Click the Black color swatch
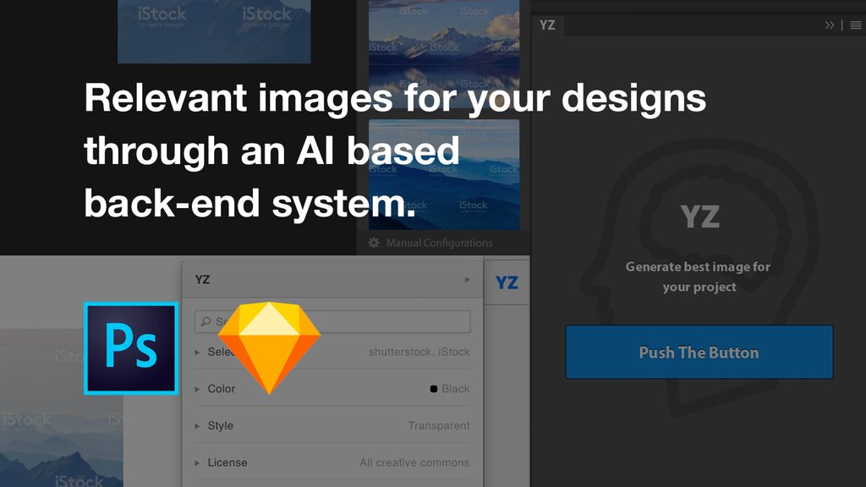This screenshot has width=866, height=487. [x=434, y=389]
